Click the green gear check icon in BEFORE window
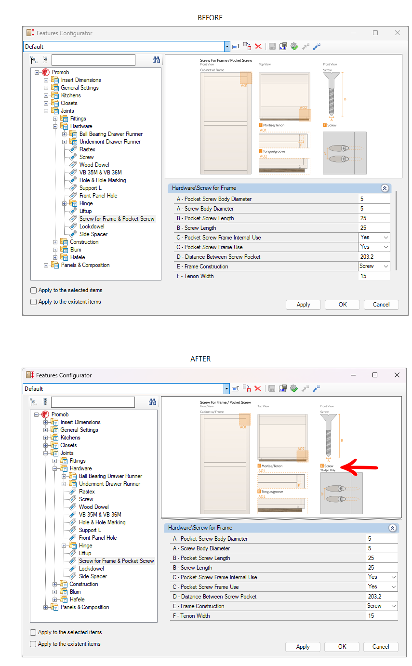The height and width of the screenshot is (666, 412). [x=294, y=46]
